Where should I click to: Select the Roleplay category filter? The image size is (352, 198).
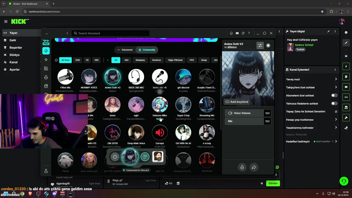point(140,60)
